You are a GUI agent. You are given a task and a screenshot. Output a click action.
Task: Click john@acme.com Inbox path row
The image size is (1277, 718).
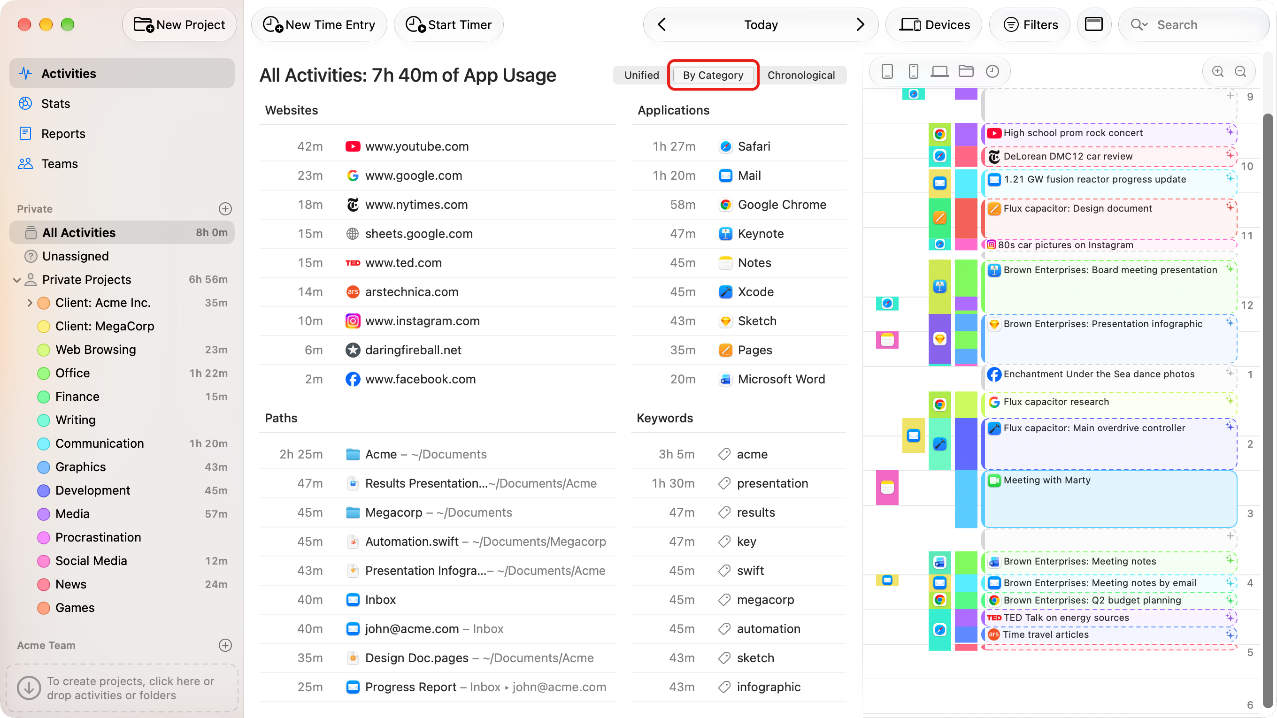437,629
